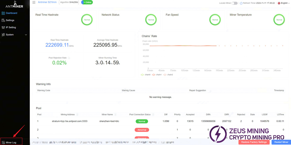Toggle chain2 legend in chart
The width and height of the screenshot is (291, 145).
[168, 75]
